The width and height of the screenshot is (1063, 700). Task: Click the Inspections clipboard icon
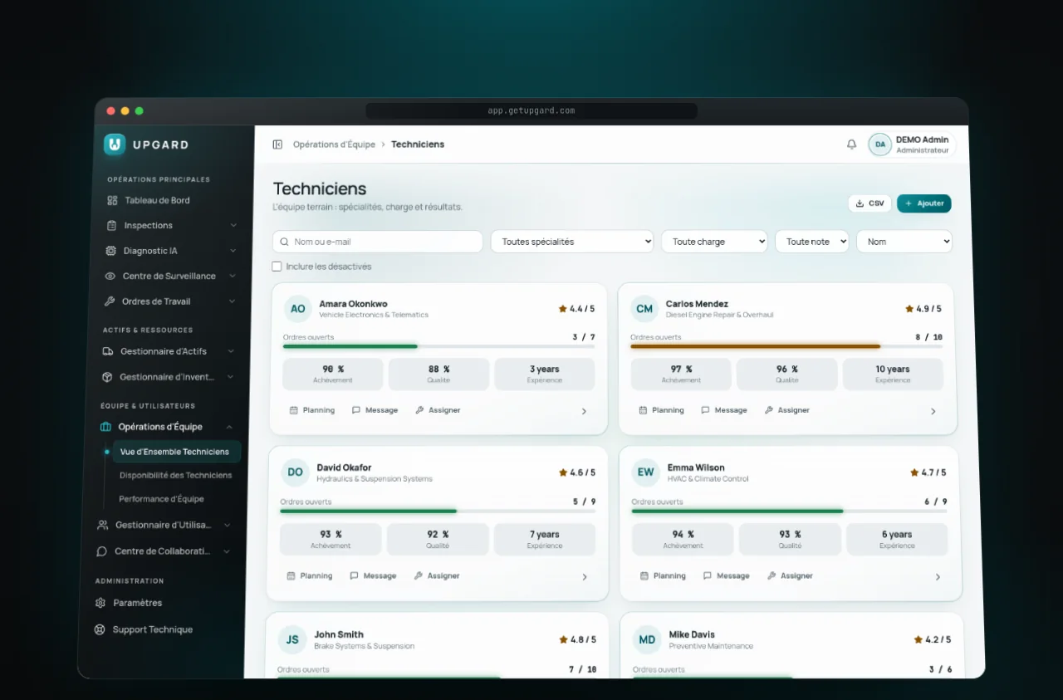tap(111, 226)
